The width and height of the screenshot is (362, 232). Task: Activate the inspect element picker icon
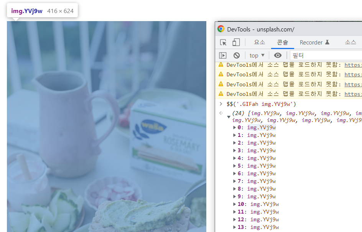223,43
